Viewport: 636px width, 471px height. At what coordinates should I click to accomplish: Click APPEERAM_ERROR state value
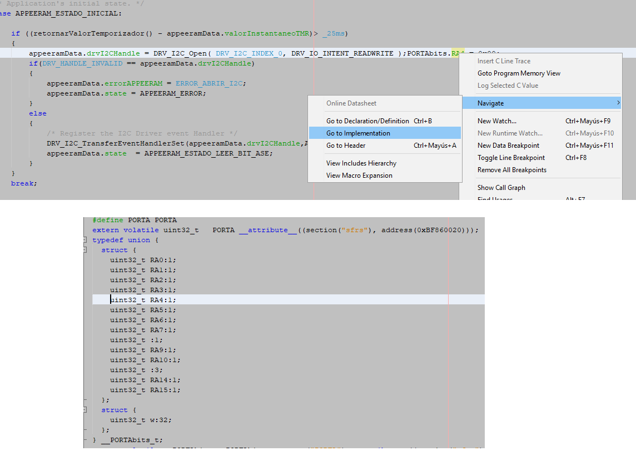tap(171, 93)
